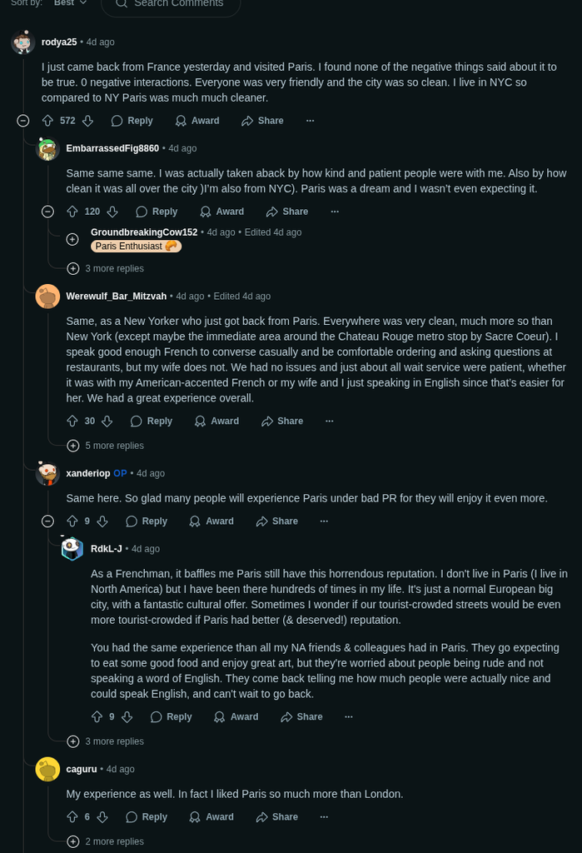Image resolution: width=582 pixels, height=853 pixels.
Task: Open Sort by Best dropdown
Action: 71,3
